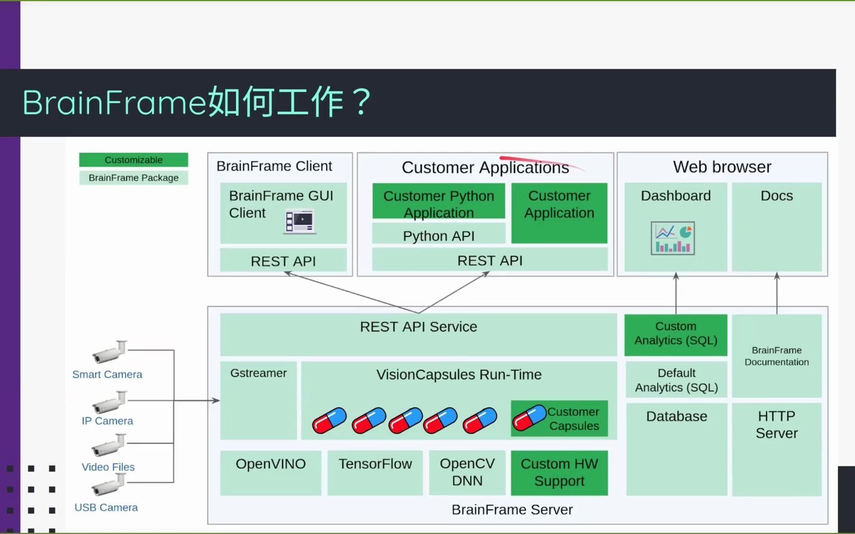
Task: Click the Customizable legend label
Action: [x=133, y=160]
